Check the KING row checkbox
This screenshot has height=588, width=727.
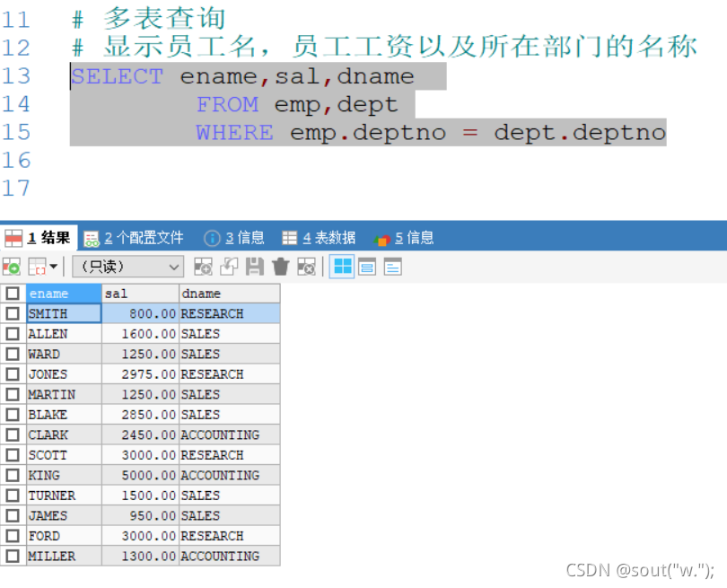pos(13,475)
